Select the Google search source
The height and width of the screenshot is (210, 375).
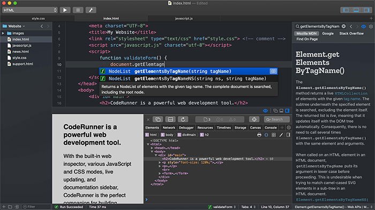tap(328, 34)
